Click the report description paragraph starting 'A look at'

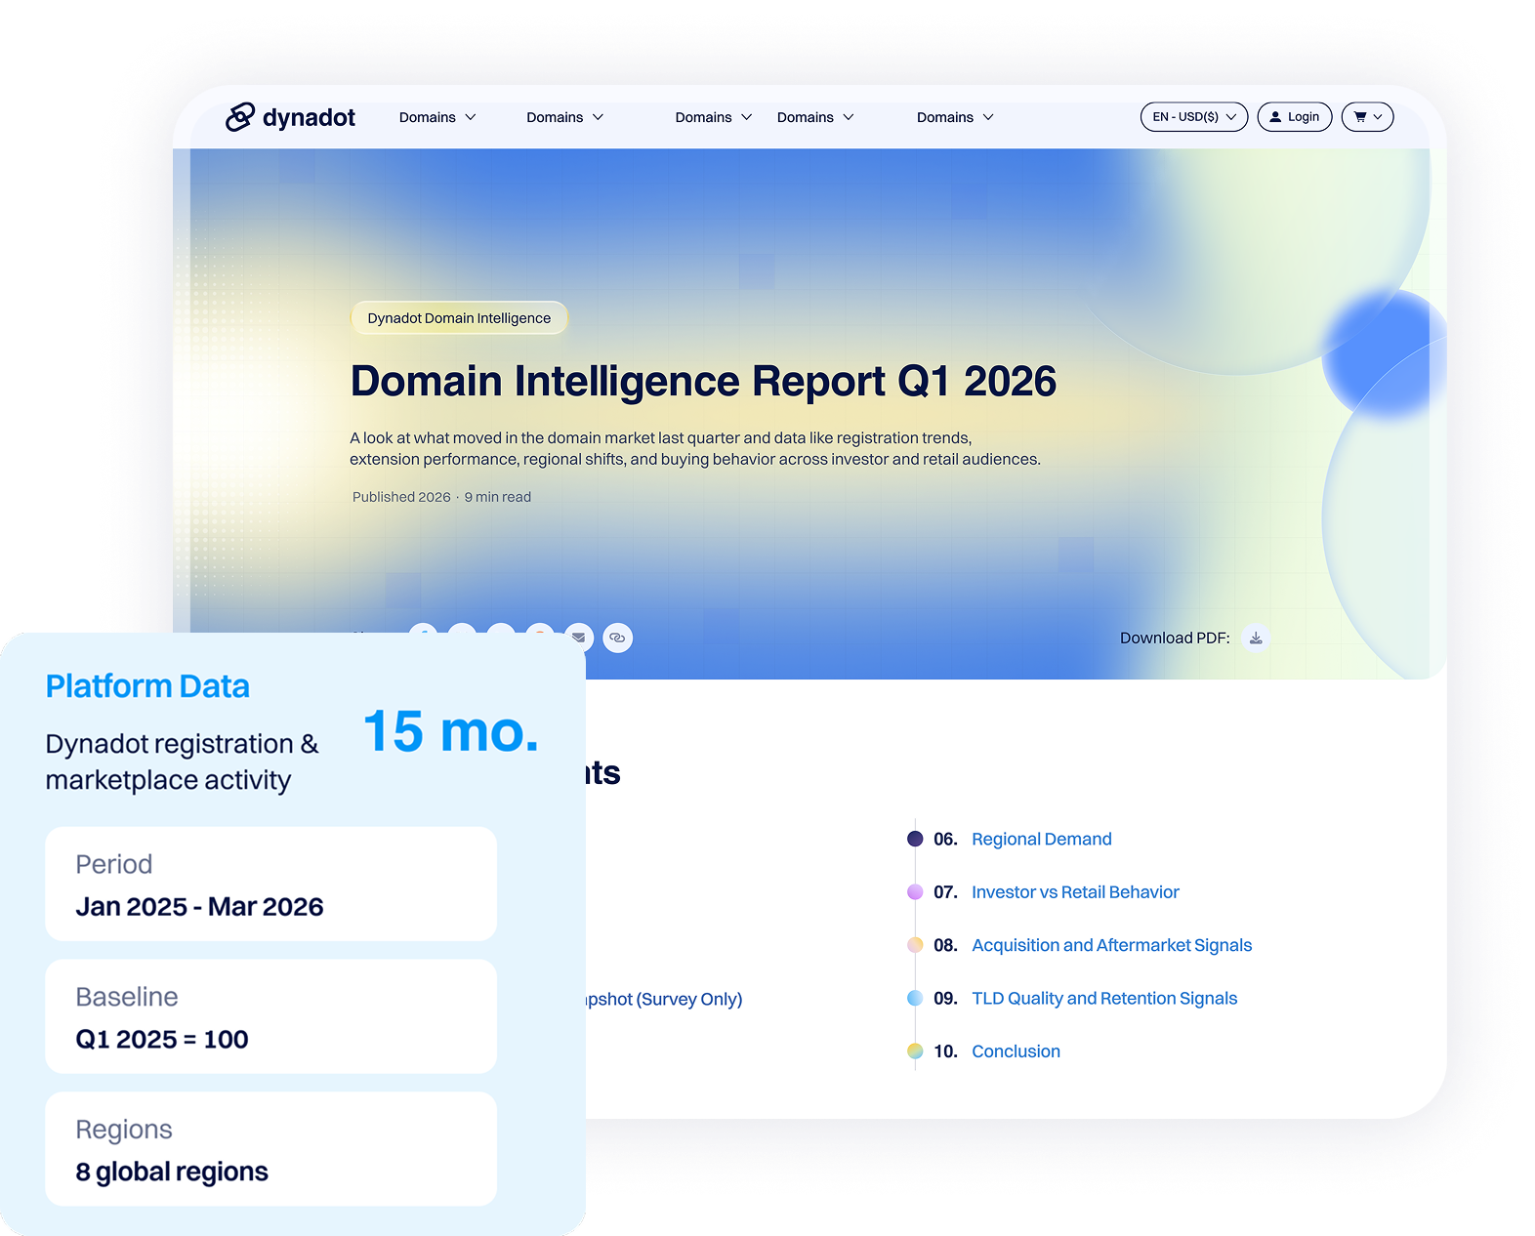[x=695, y=449]
